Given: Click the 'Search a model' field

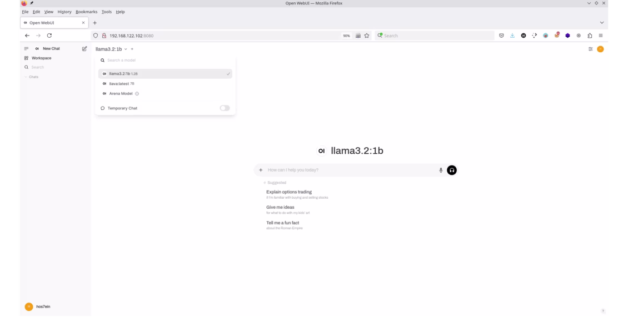Looking at the screenshot, I should tap(161, 61).
